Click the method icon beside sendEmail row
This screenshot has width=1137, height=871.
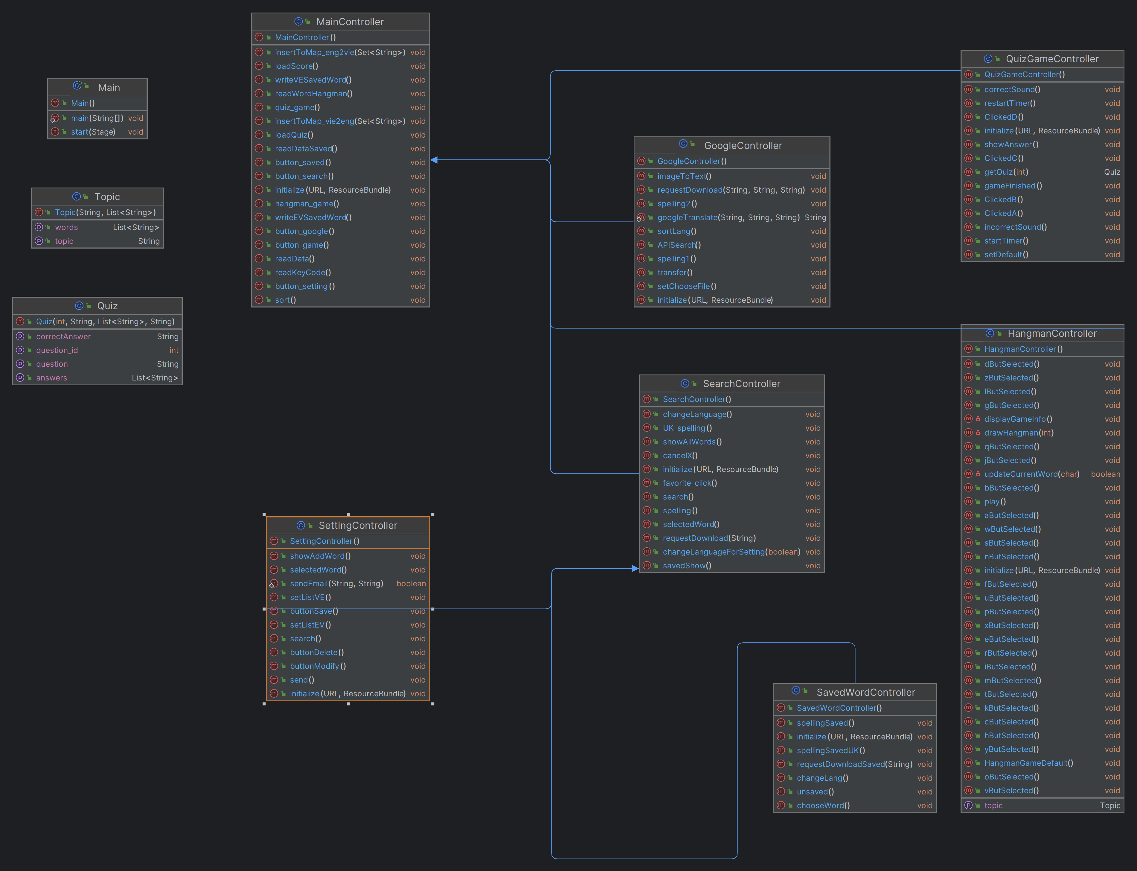coord(274,584)
